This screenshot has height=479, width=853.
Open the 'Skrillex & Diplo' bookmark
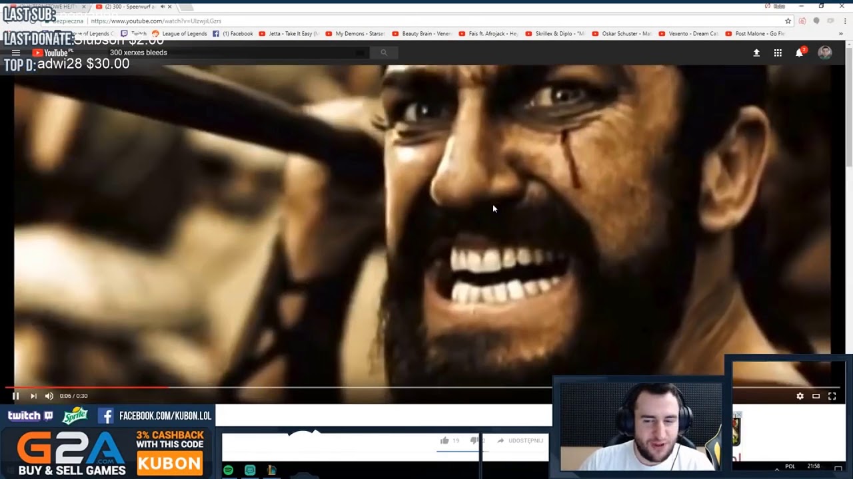tap(555, 33)
